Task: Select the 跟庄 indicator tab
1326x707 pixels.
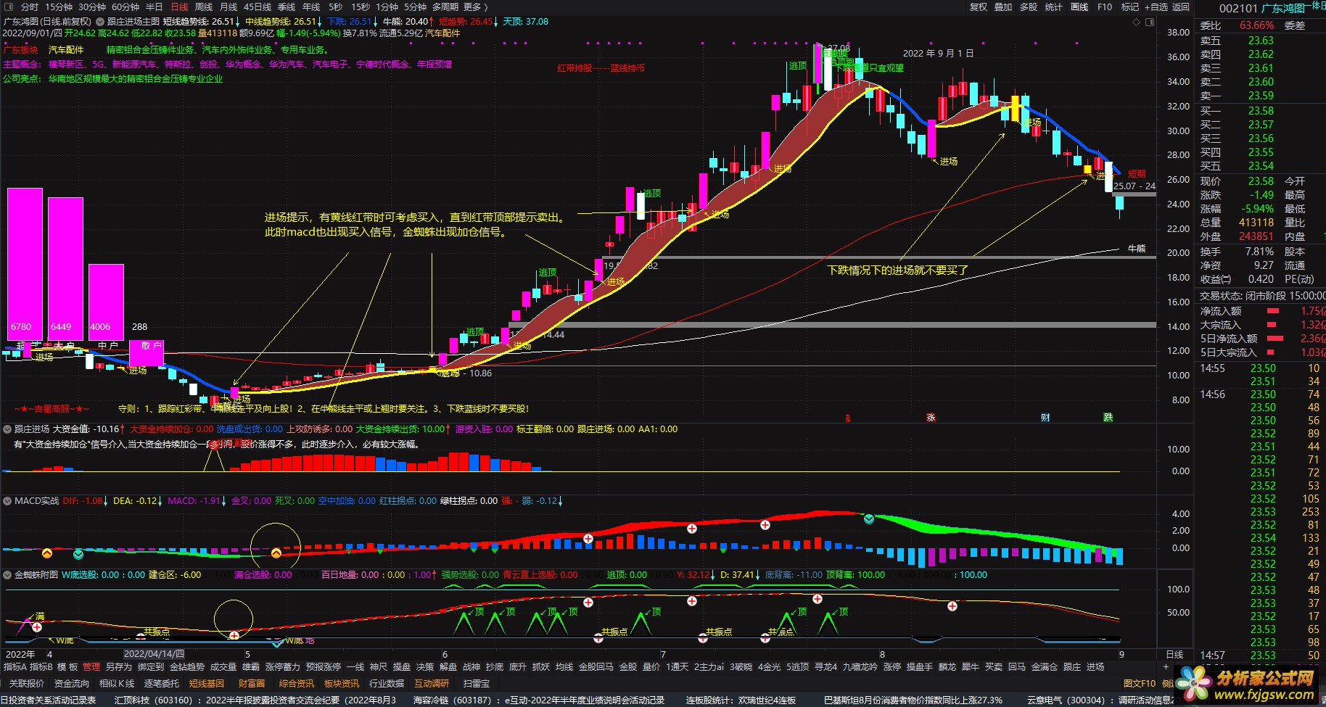Action: pos(1072,666)
